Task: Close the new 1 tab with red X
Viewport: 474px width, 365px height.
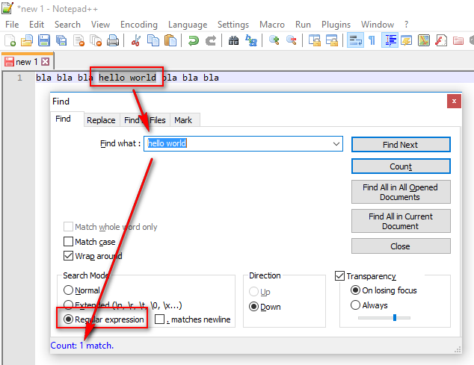Action: 46,62
